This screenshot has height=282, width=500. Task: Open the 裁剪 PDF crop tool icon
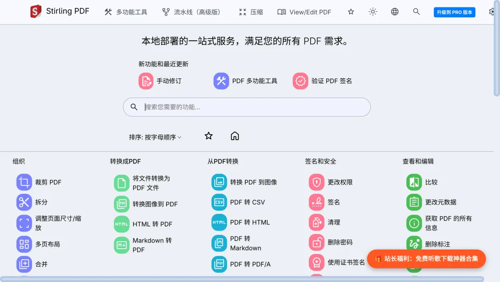[24, 182]
